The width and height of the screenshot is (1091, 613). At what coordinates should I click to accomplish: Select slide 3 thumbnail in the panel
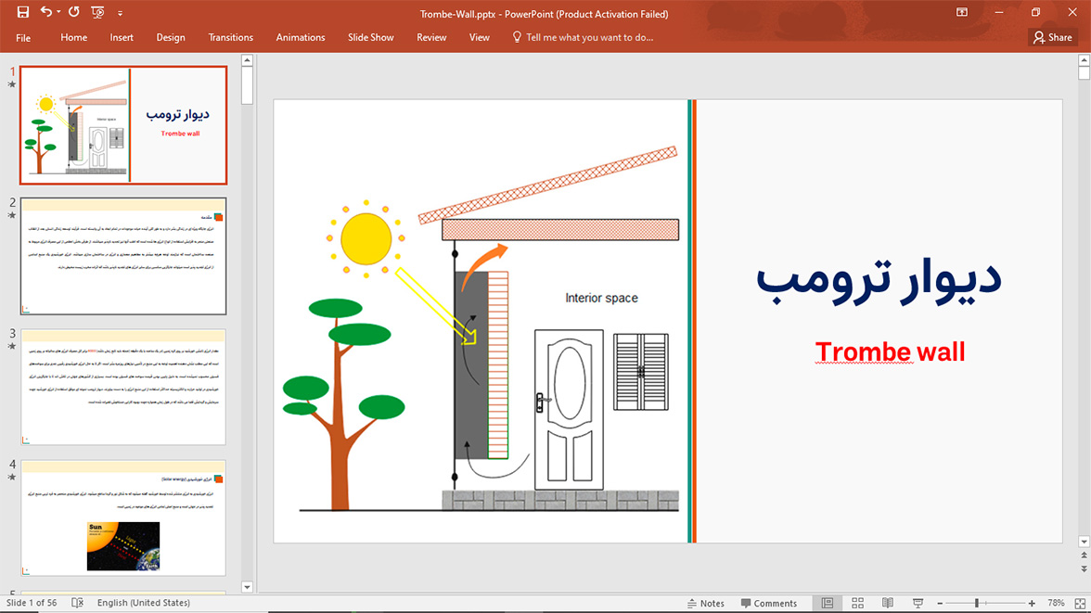click(x=123, y=387)
